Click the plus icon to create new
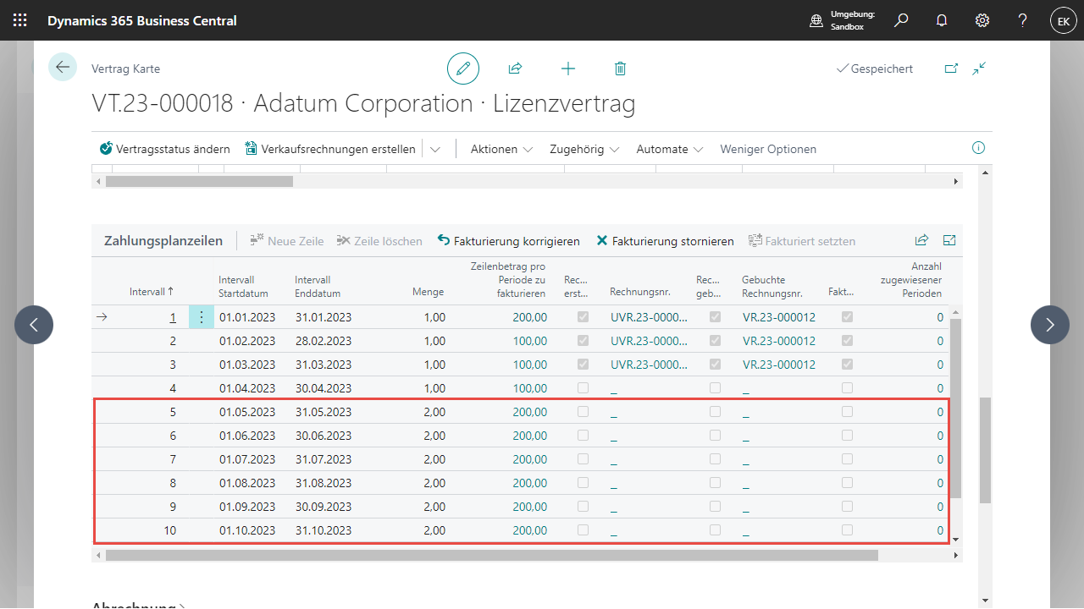This screenshot has width=1084, height=609. click(568, 69)
